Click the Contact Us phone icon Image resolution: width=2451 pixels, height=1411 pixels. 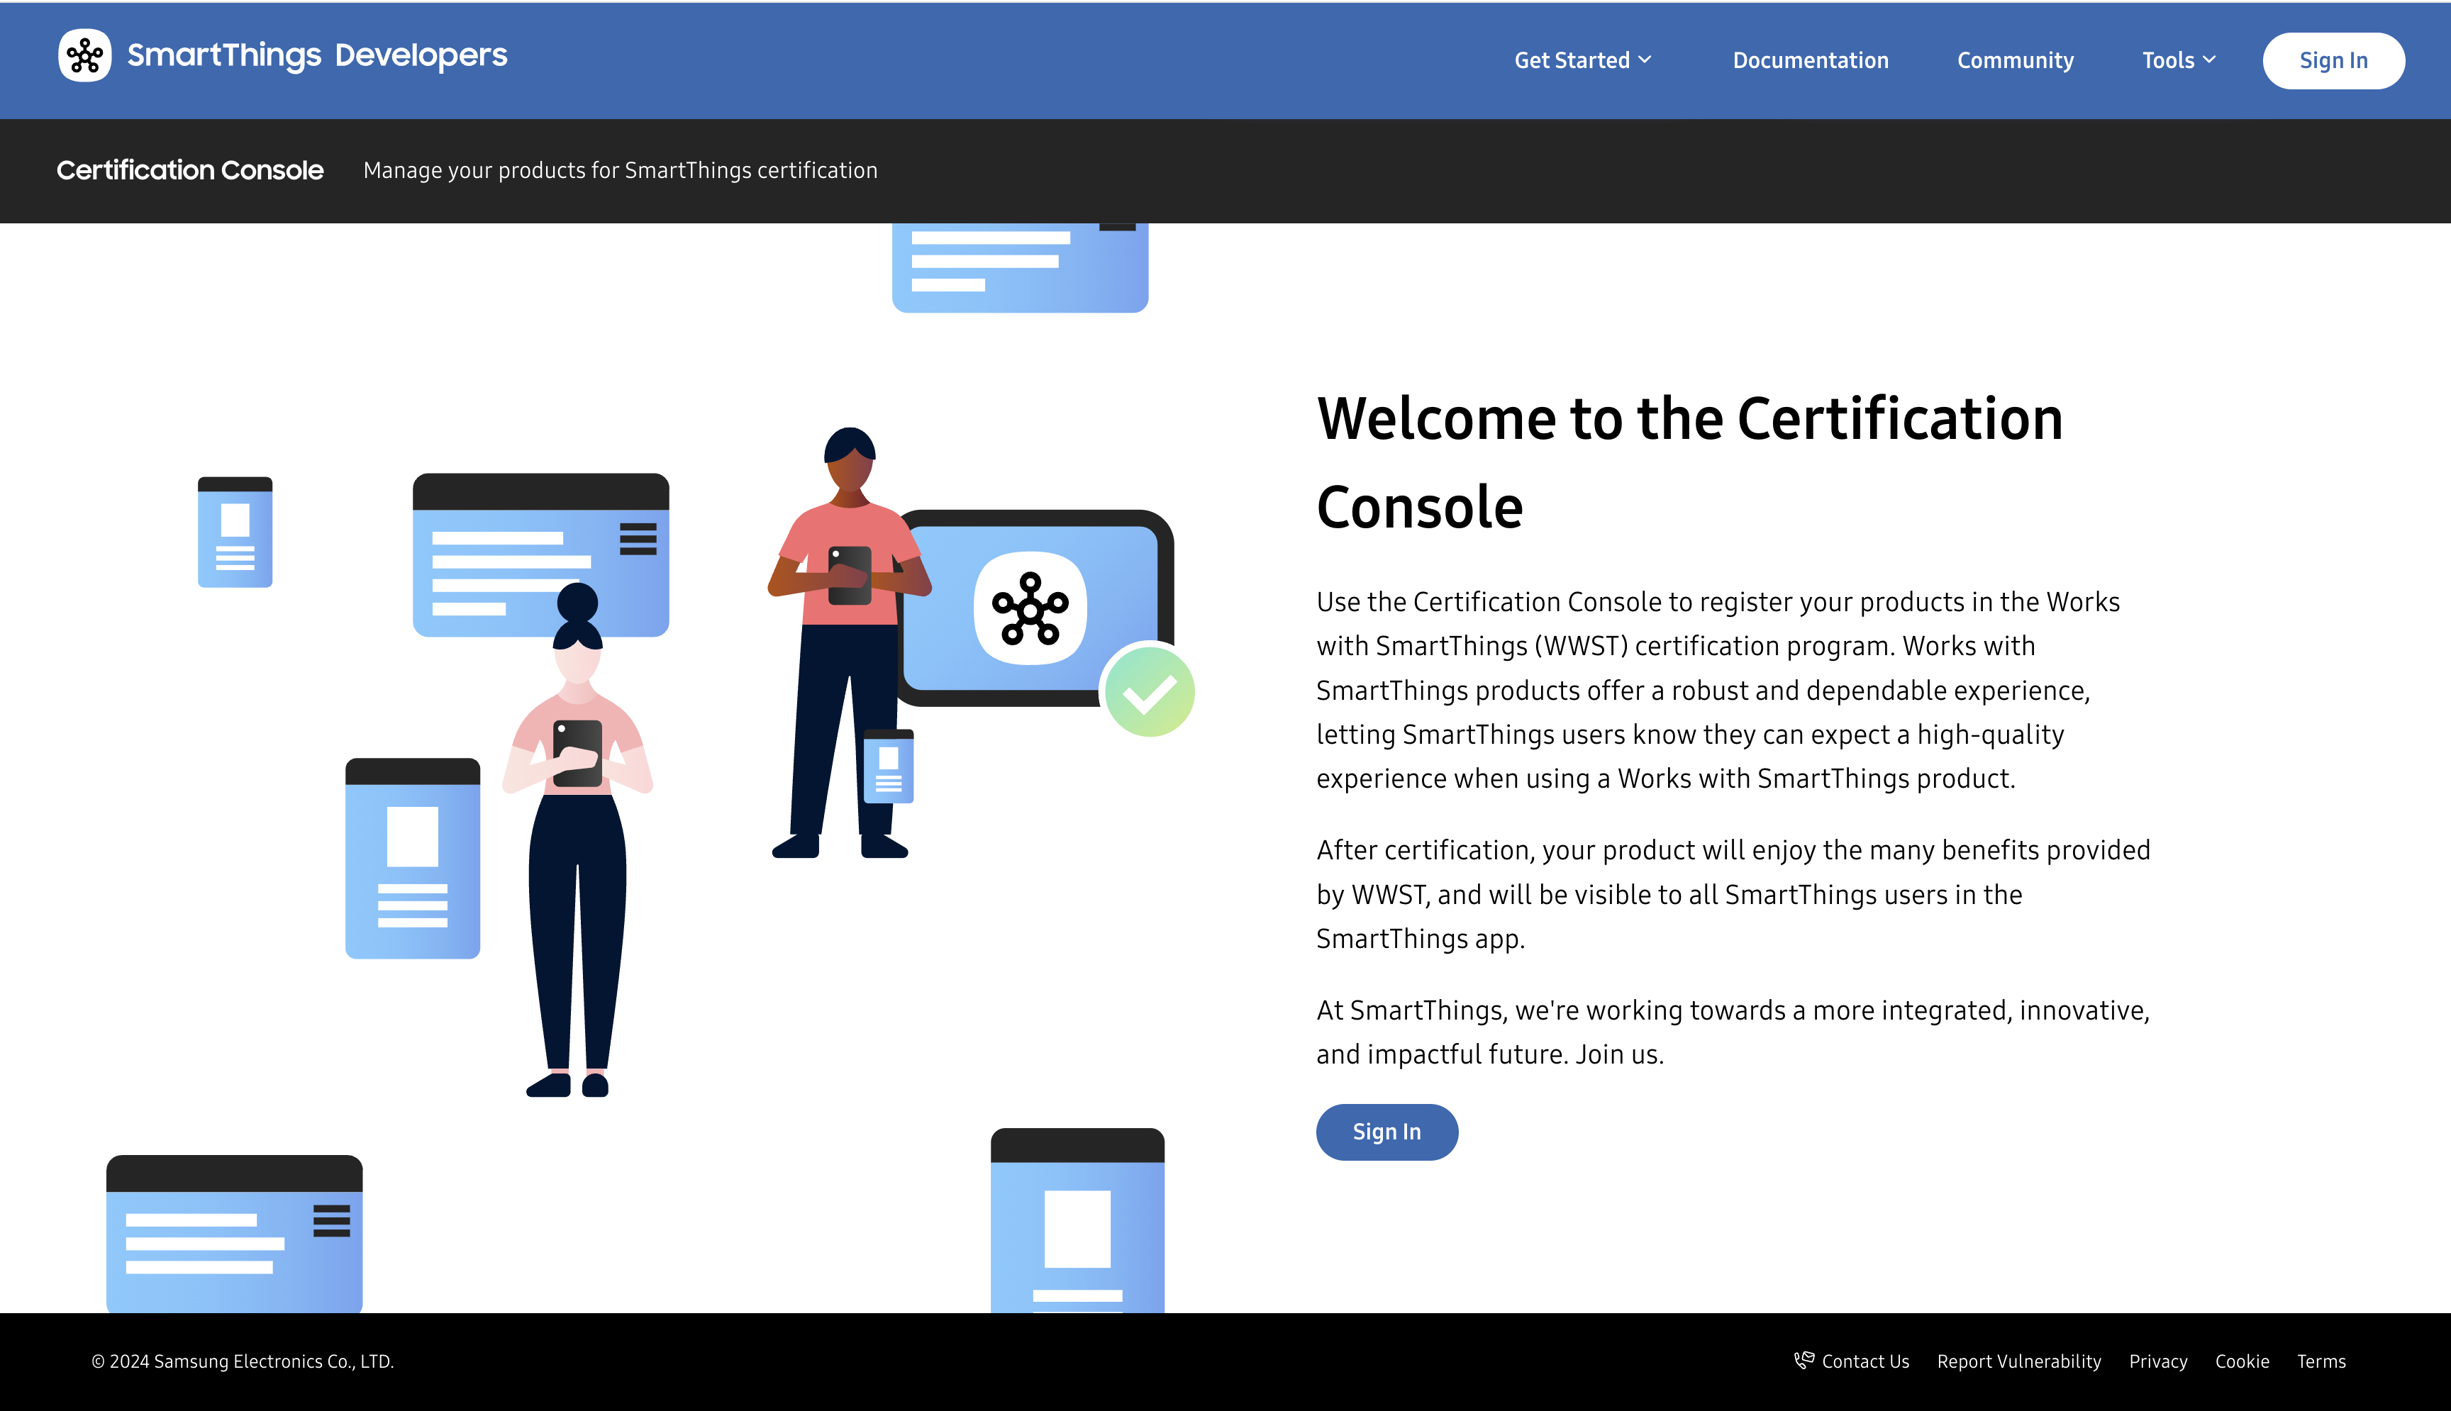pos(1803,1361)
